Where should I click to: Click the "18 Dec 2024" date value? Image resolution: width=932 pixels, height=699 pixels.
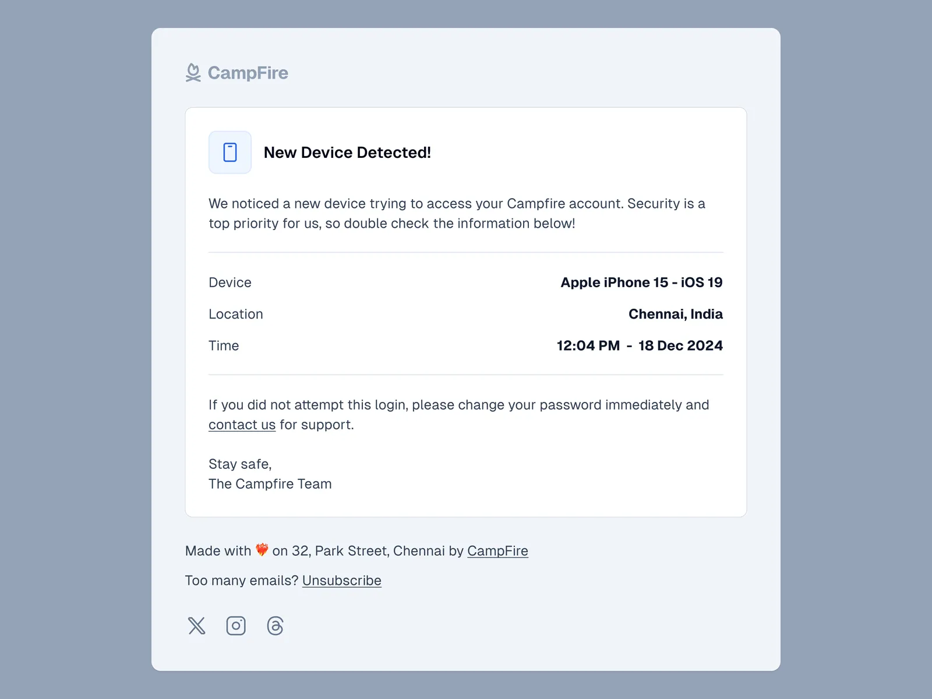click(x=680, y=345)
